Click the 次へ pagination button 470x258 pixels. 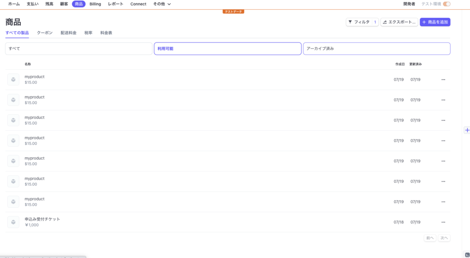[443, 238]
